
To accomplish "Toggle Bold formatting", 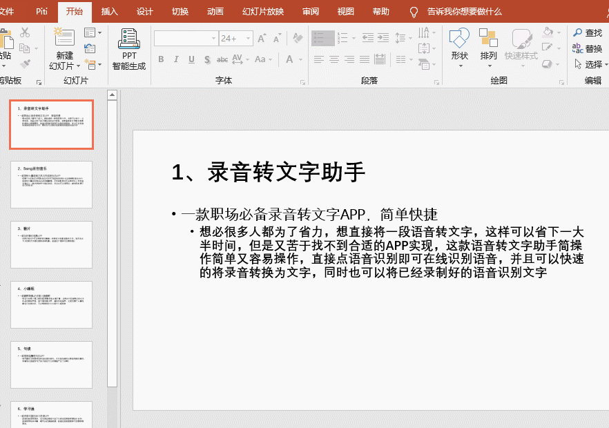I will (161, 59).
